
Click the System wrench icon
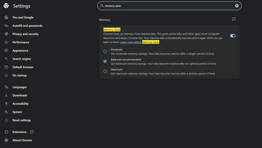click(6, 112)
